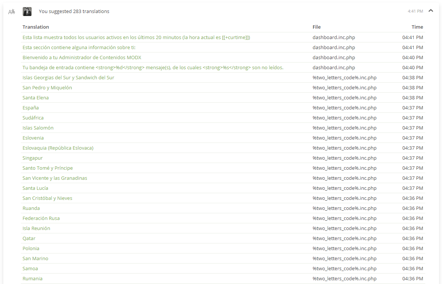Open the 'Qatar' translation link
The height and width of the screenshot is (284, 442).
click(29, 238)
